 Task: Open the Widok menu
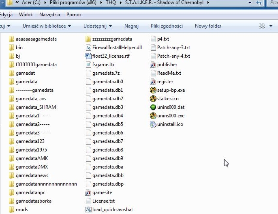pos(26,15)
